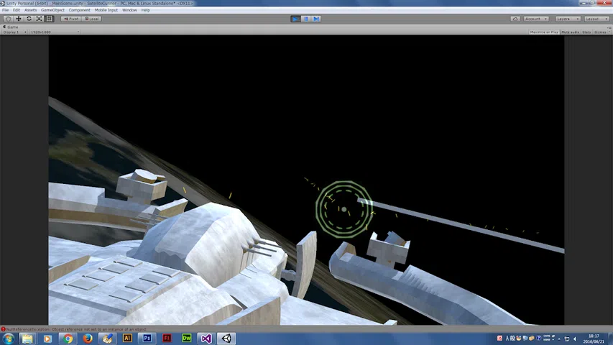
Task: Open the Window menu
Action: point(129,10)
